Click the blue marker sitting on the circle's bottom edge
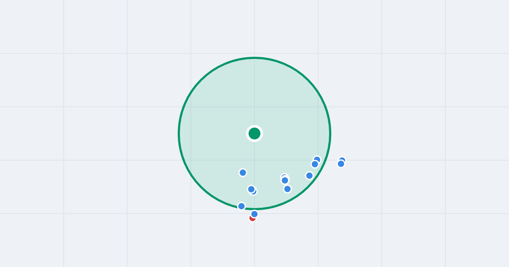The width and height of the screenshot is (509, 267). (241, 206)
